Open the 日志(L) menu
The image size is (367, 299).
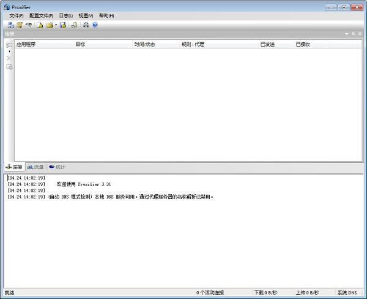tap(66, 16)
